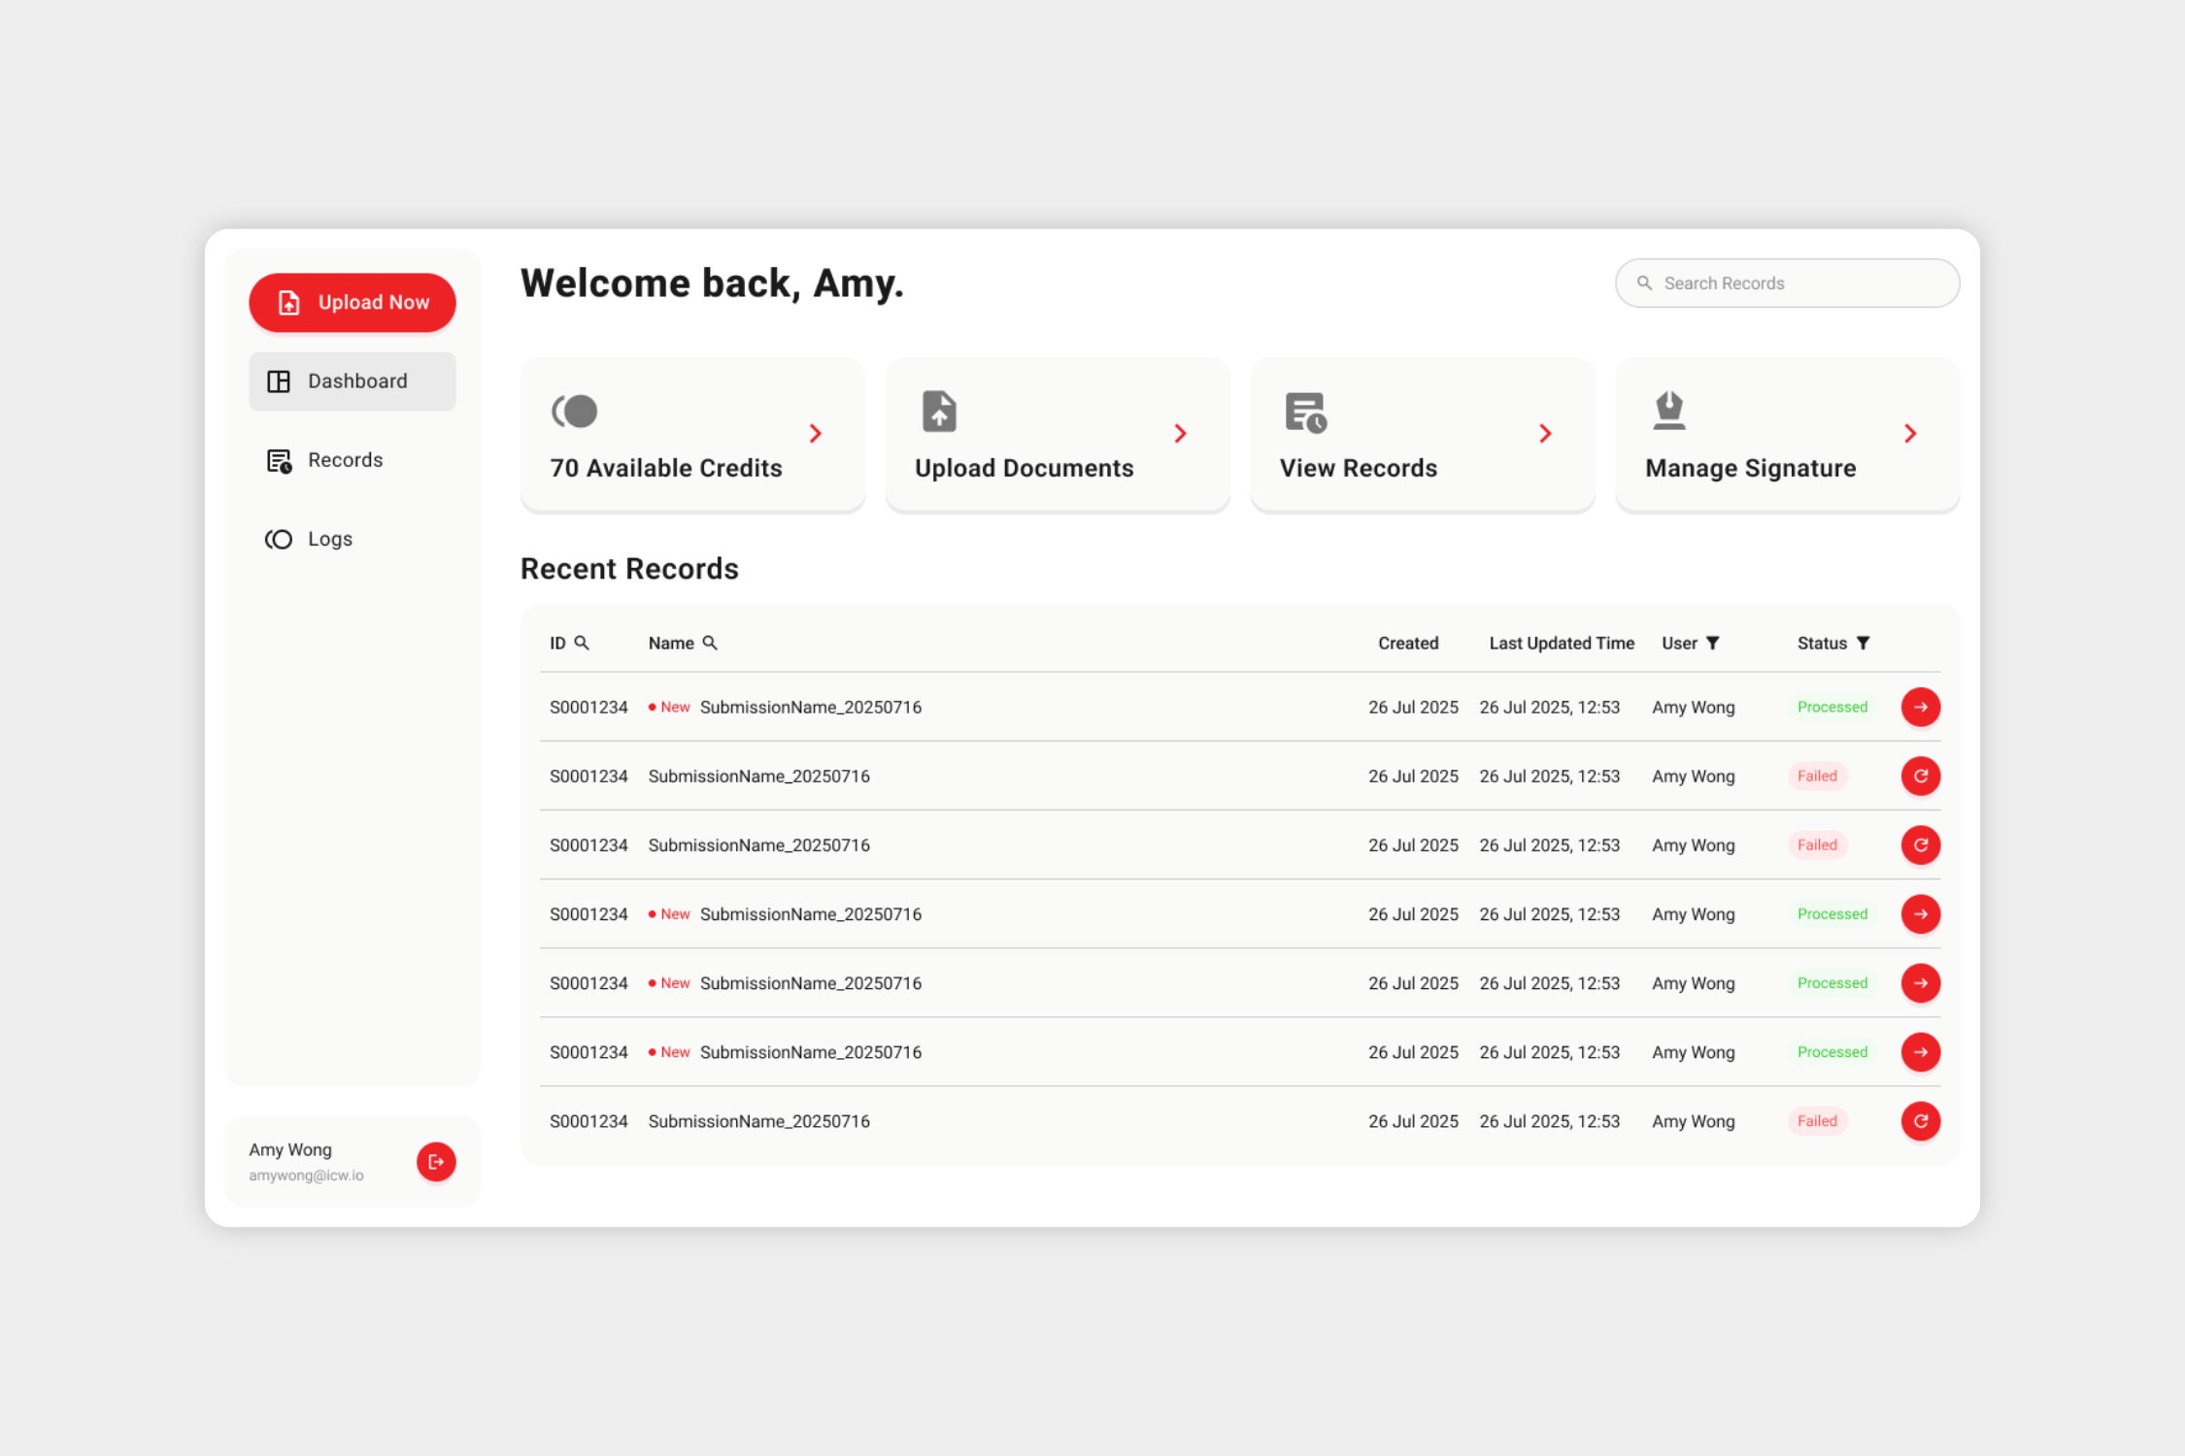The height and width of the screenshot is (1456, 2185).
Task: Retry the last Failed record in table
Action: [1920, 1121]
